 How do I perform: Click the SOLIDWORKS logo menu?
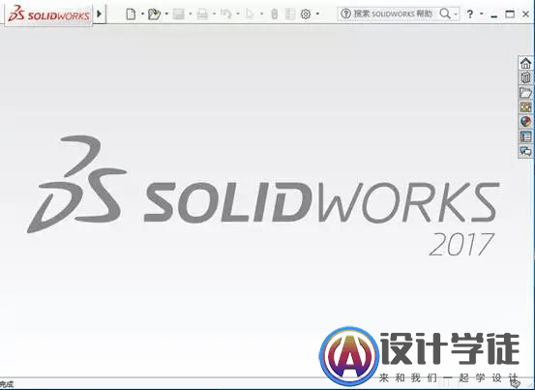(x=48, y=15)
